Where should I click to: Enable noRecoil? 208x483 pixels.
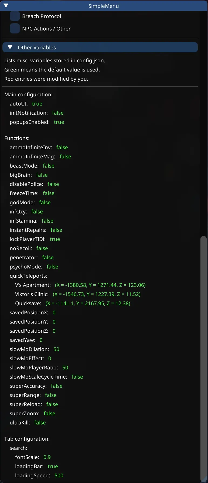[42, 248]
